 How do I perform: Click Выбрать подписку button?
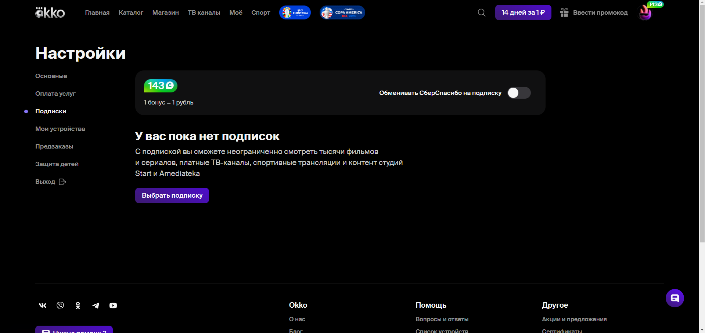[x=172, y=195]
